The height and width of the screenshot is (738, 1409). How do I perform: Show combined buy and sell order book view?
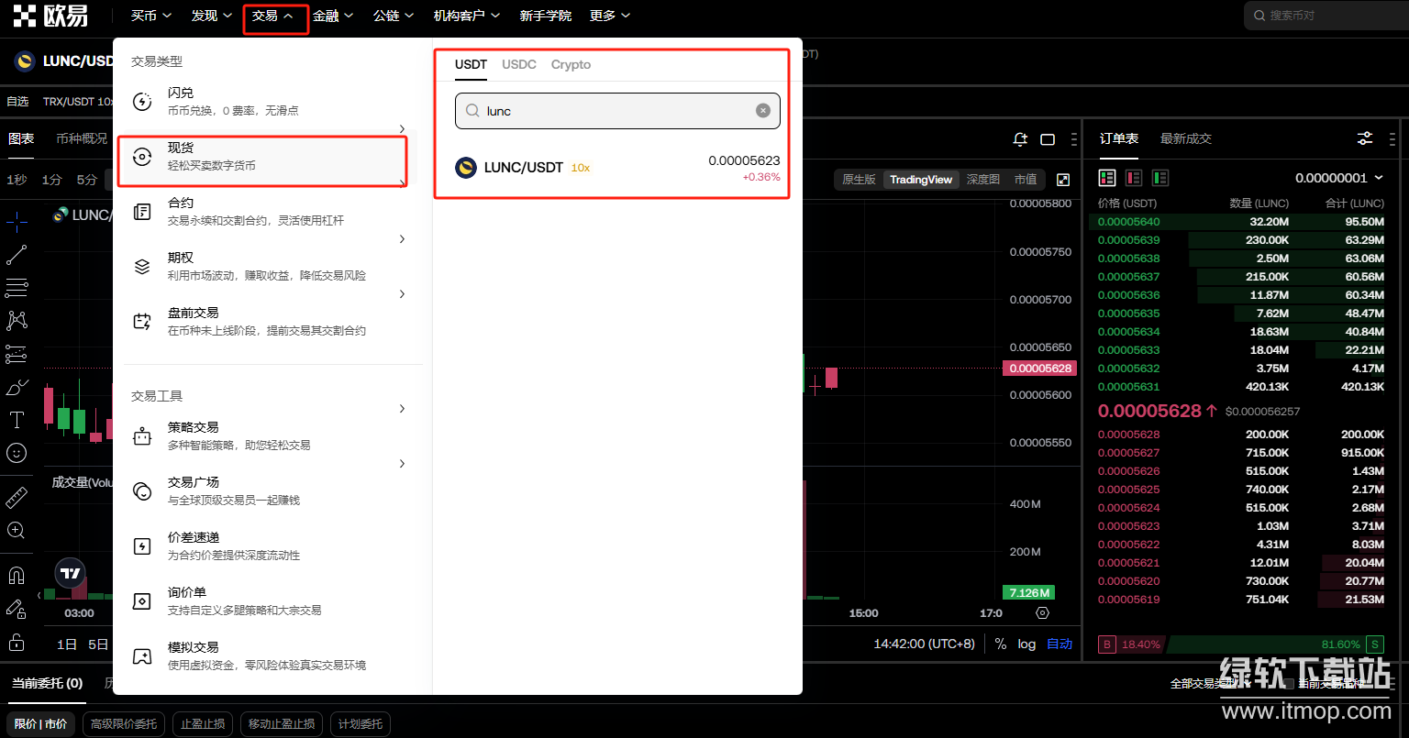[1107, 178]
